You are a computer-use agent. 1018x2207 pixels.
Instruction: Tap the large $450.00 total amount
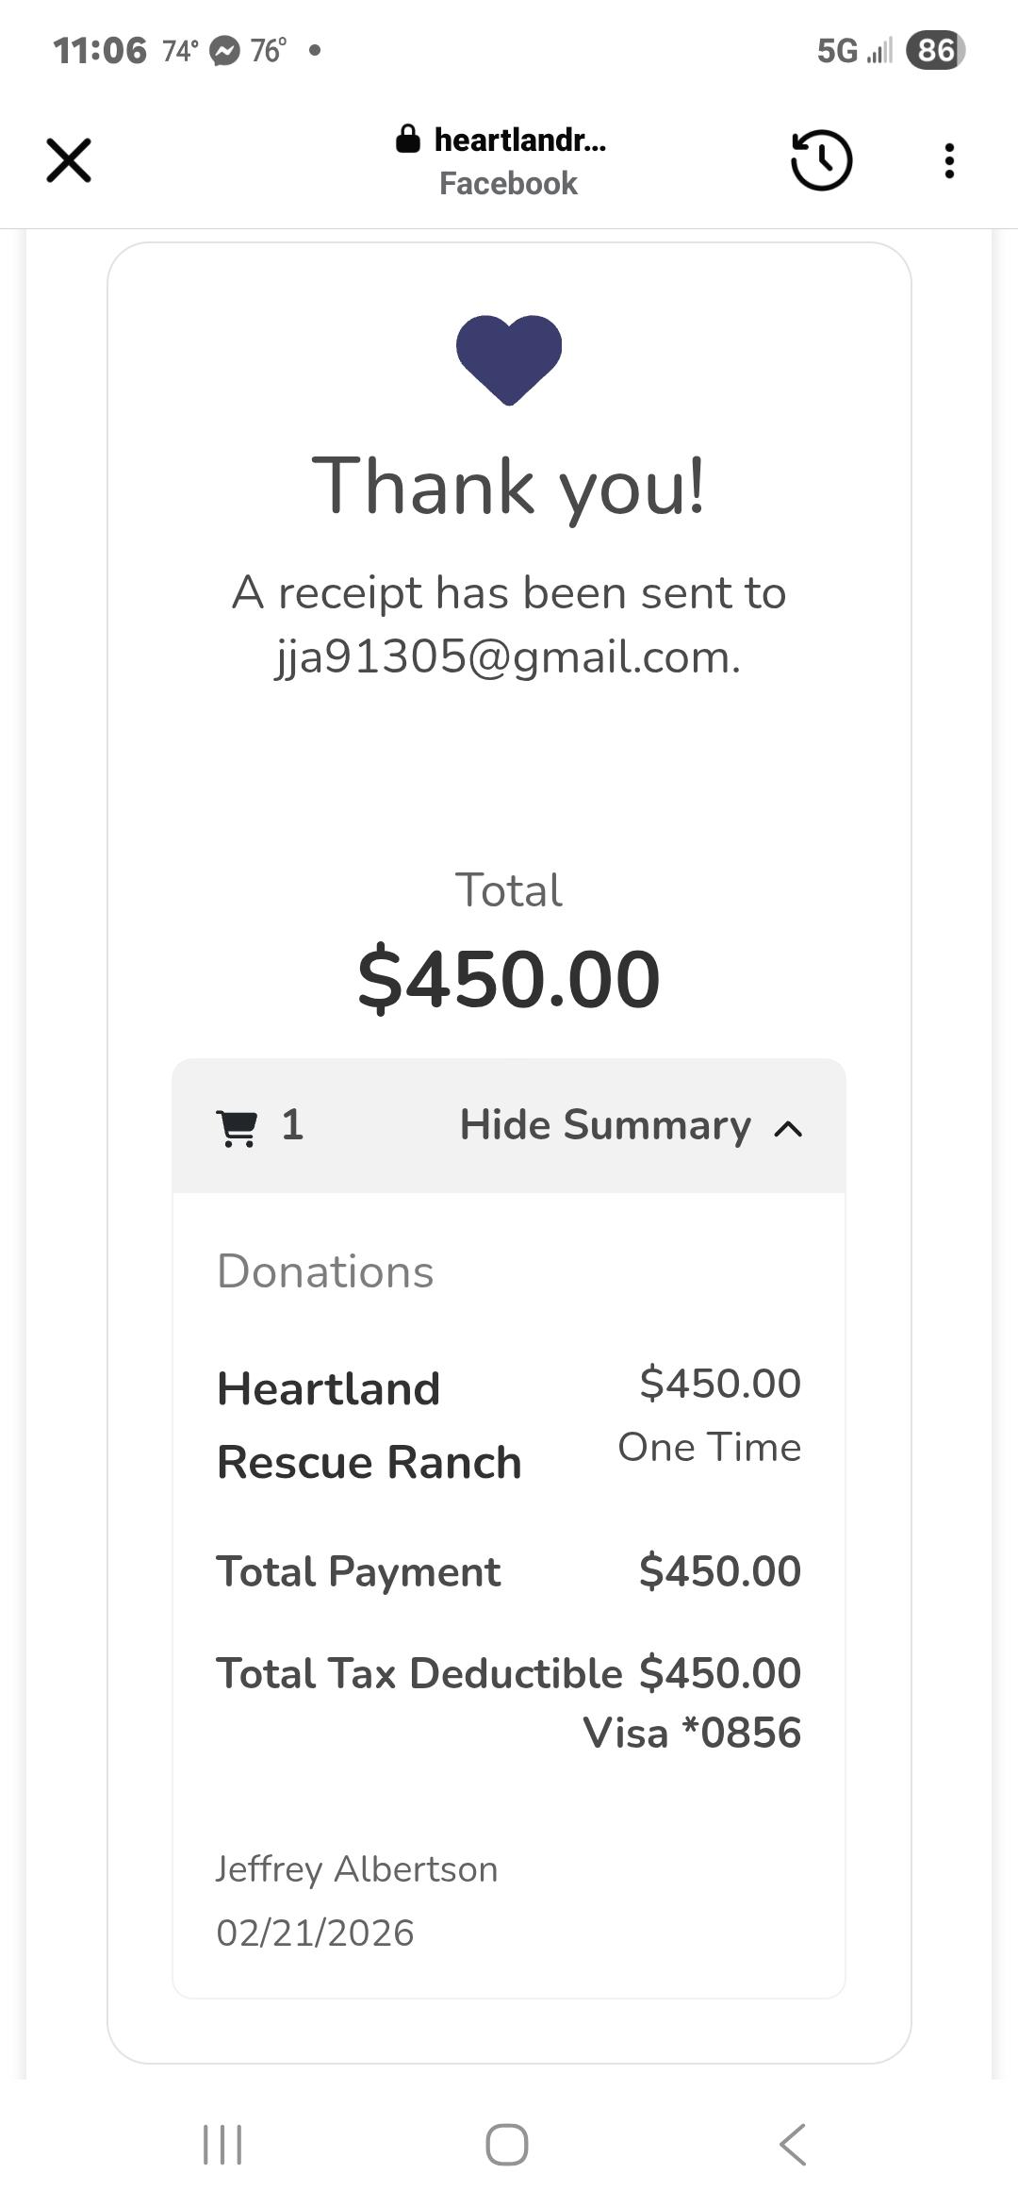[509, 979]
